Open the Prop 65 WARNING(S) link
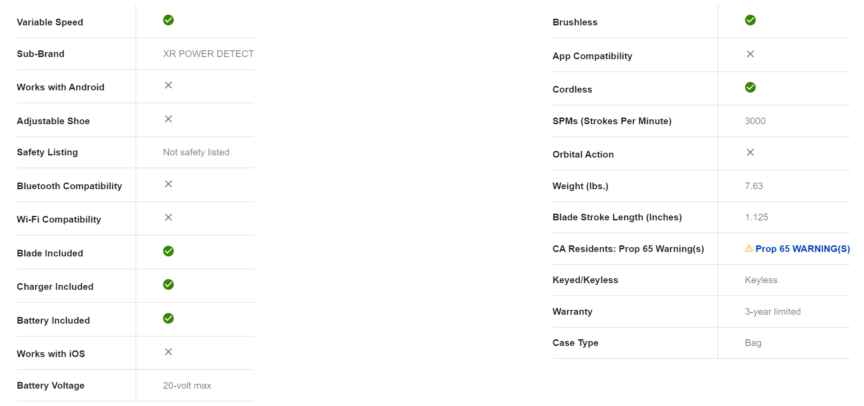Viewport: 864px width, 406px height. pos(803,249)
